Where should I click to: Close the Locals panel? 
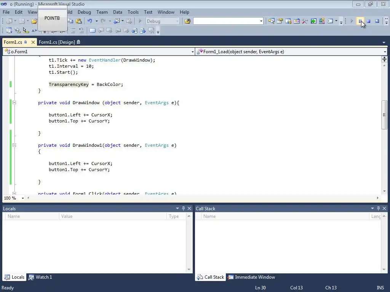(x=189, y=208)
